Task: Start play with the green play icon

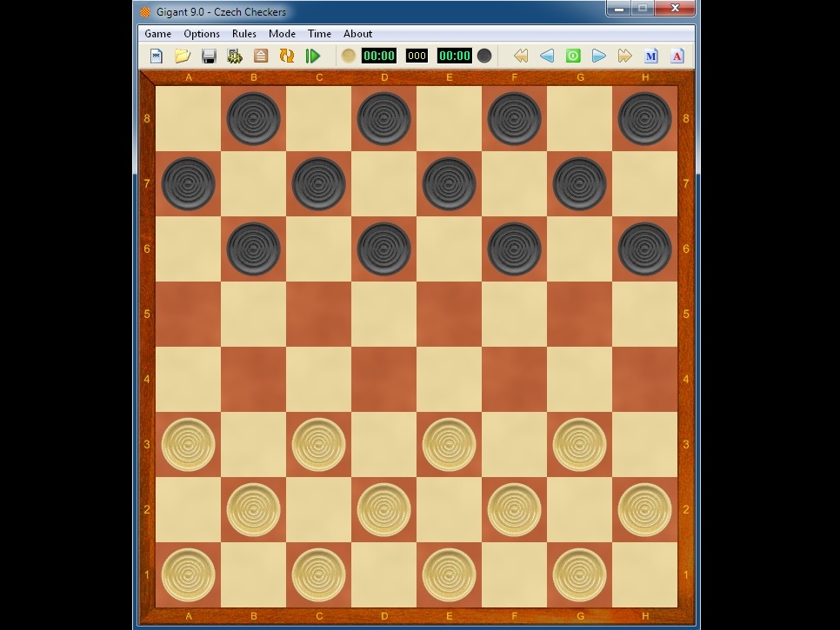Action: tap(313, 56)
